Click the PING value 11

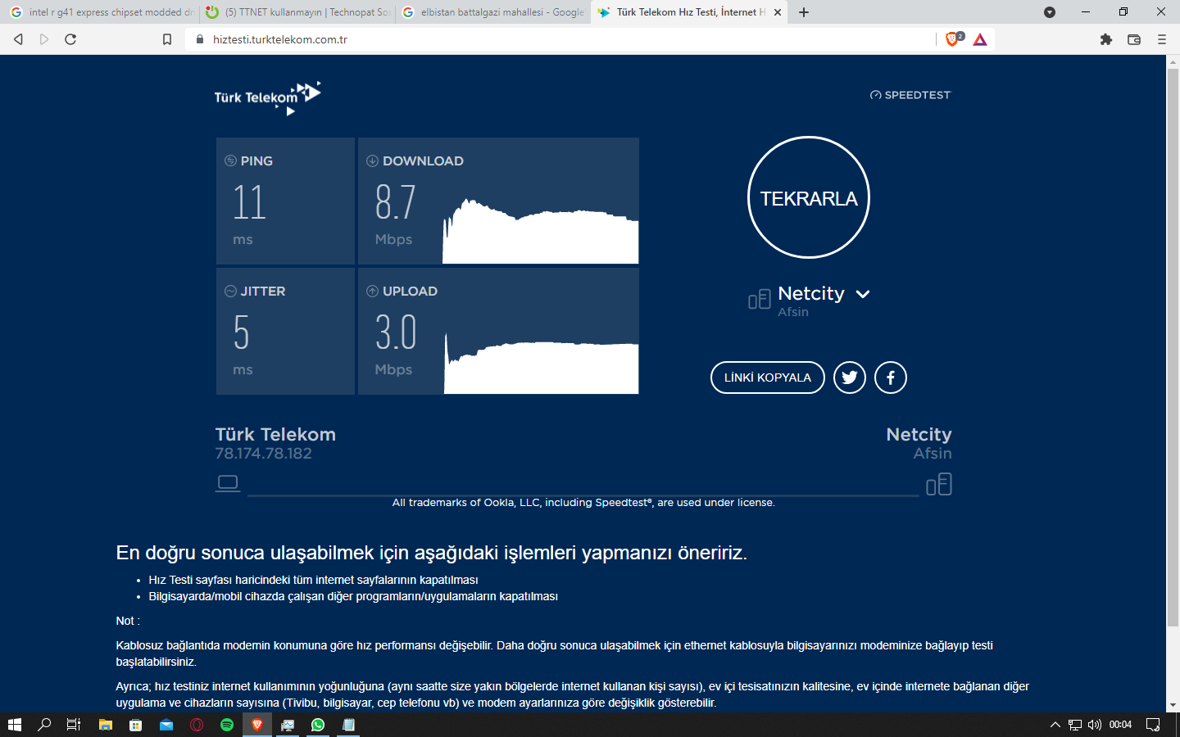[249, 202]
